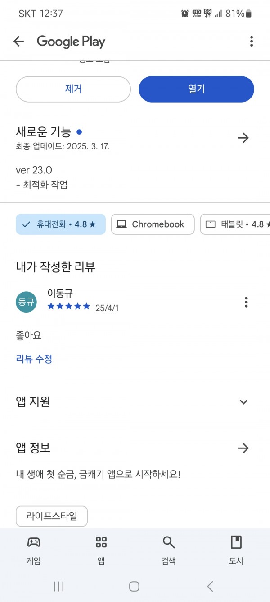The image size is (270, 602).
Task: Tap the 제거 uninstall button
Action: [73, 89]
